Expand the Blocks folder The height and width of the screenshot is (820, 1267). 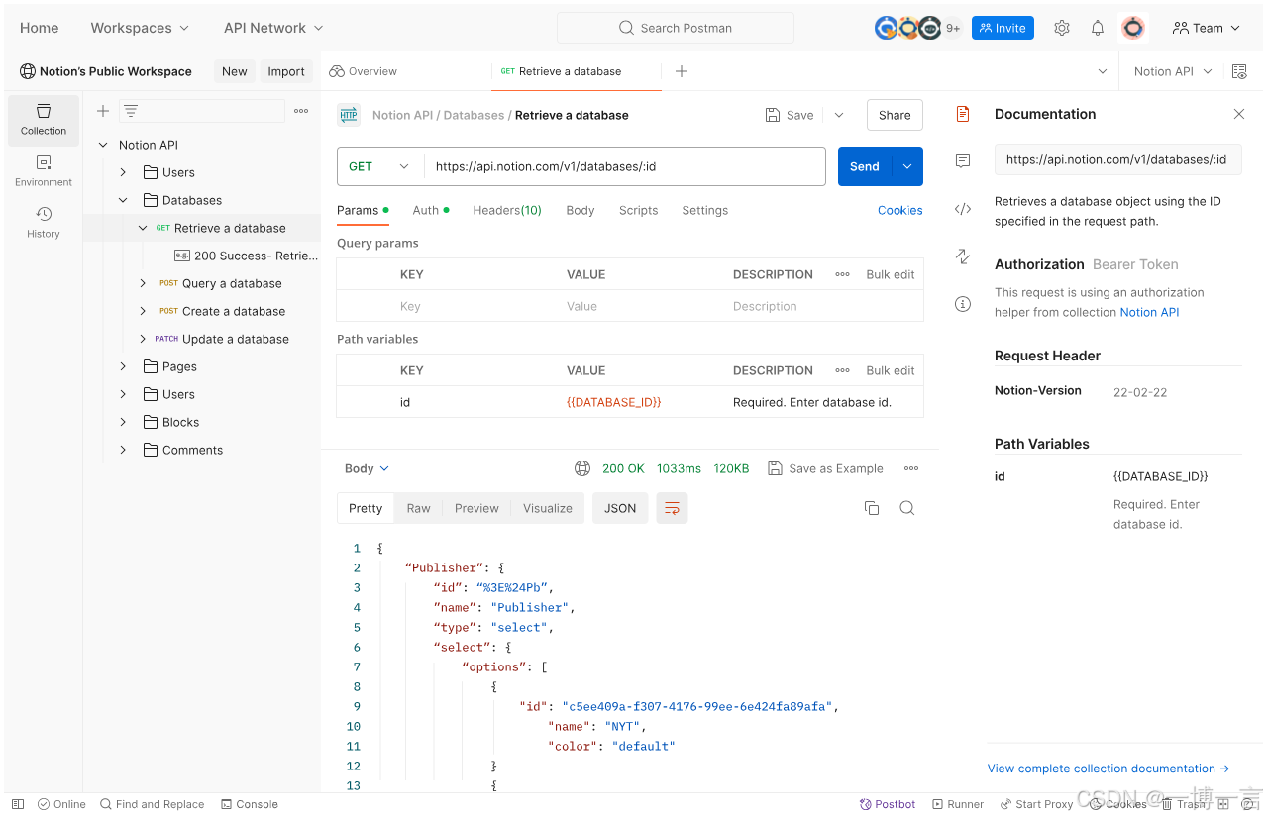[x=123, y=422]
